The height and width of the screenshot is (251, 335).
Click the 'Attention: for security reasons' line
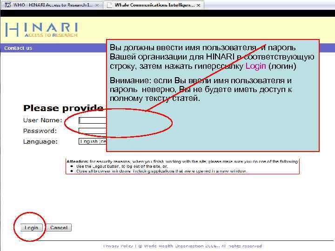[182, 162]
